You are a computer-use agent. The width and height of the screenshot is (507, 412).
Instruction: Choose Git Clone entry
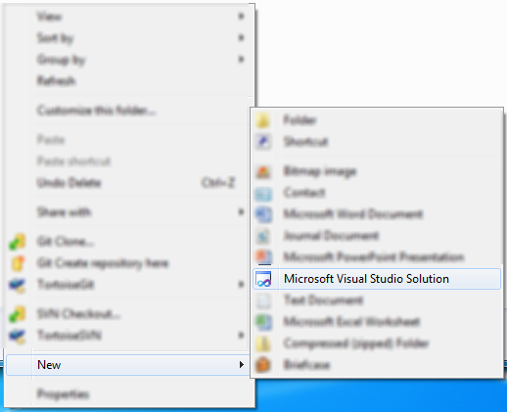click(x=127, y=242)
